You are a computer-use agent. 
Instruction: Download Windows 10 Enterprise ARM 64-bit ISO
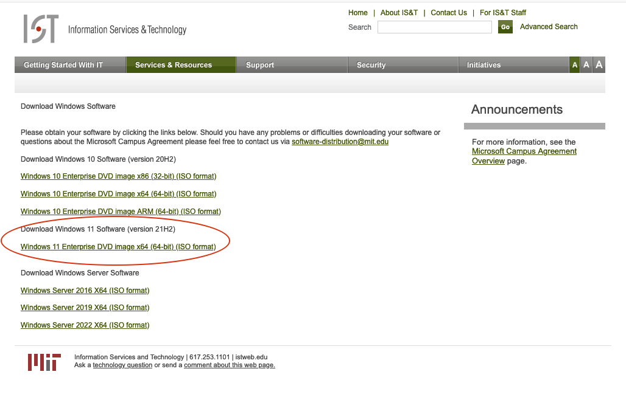pos(121,211)
